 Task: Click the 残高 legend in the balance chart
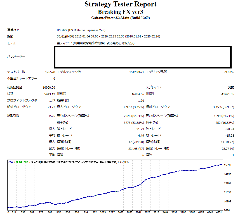[11, 162]
